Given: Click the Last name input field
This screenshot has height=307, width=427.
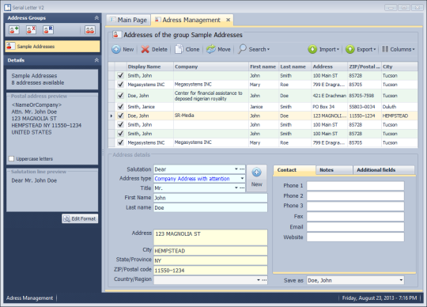Looking at the screenshot, I should [x=210, y=207].
